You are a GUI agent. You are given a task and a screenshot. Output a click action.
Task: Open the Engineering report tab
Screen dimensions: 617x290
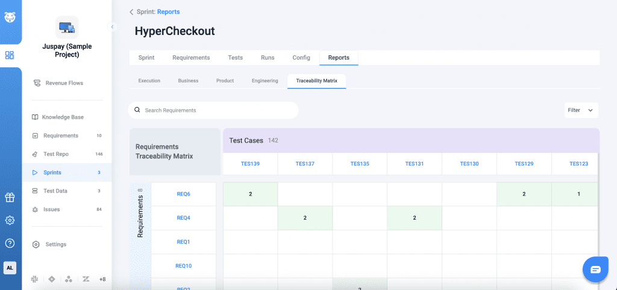pyautogui.click(x=265, y=81)
